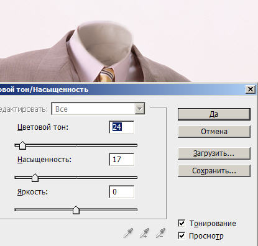Click the Отмена button
Viewport: 258px width, 246px height.
click(x=214, y=132)
